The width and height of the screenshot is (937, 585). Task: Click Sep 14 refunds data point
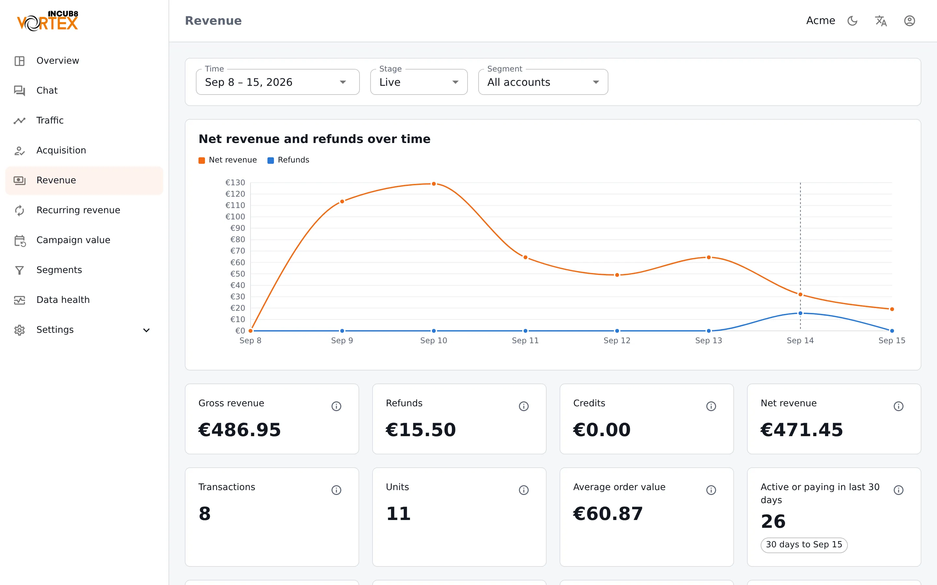[800, 313]
